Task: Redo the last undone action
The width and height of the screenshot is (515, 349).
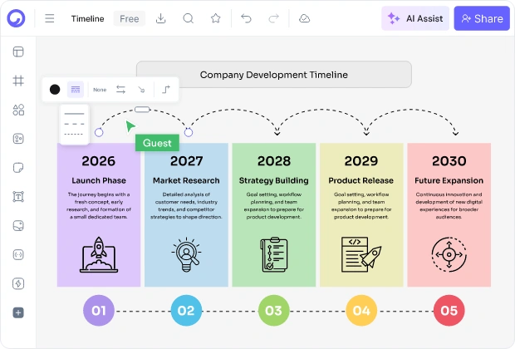Action: point(273,18)
